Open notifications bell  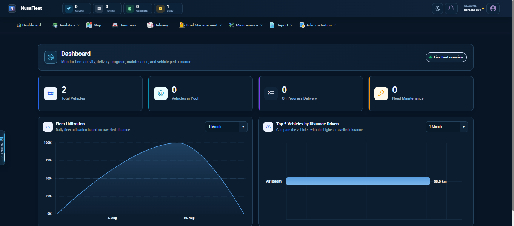[451, 8]
